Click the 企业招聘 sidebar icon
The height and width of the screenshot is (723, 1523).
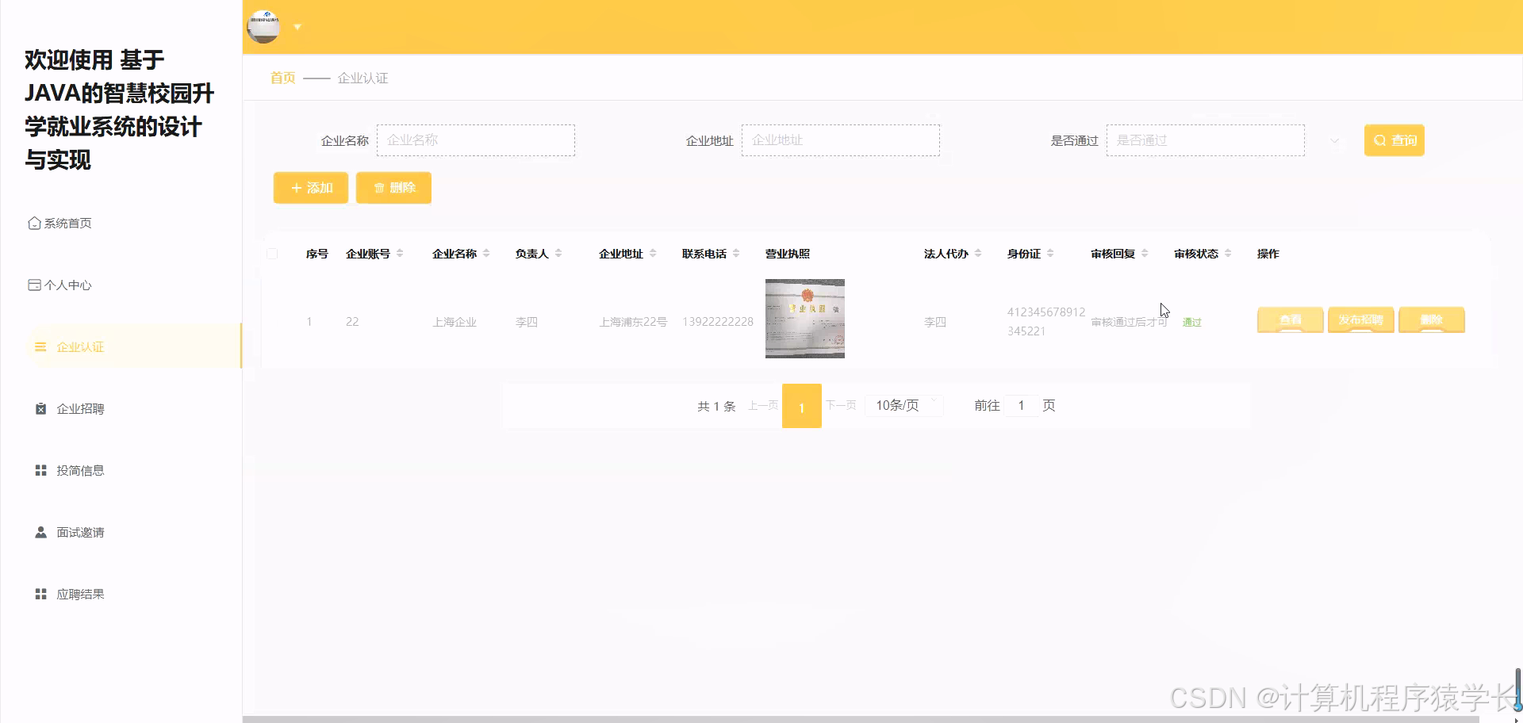[x=40, y=408]
